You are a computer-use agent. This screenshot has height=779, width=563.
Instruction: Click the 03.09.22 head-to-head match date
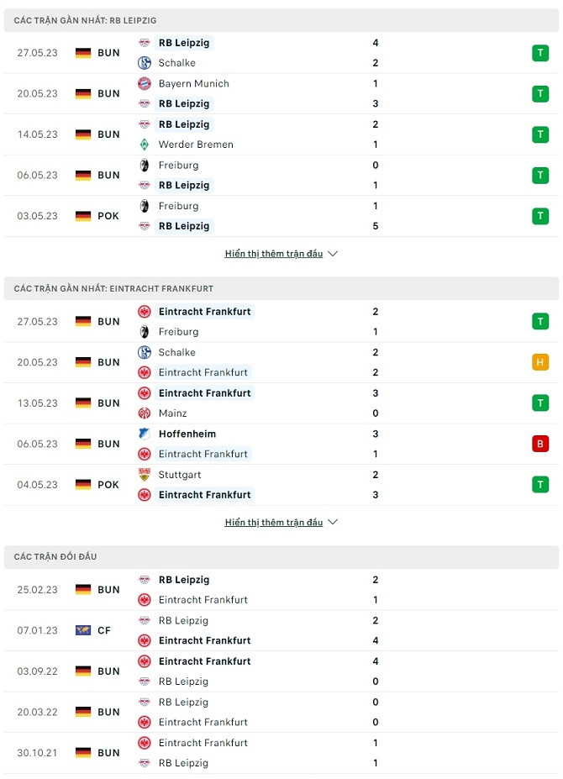tap(37, 671)
